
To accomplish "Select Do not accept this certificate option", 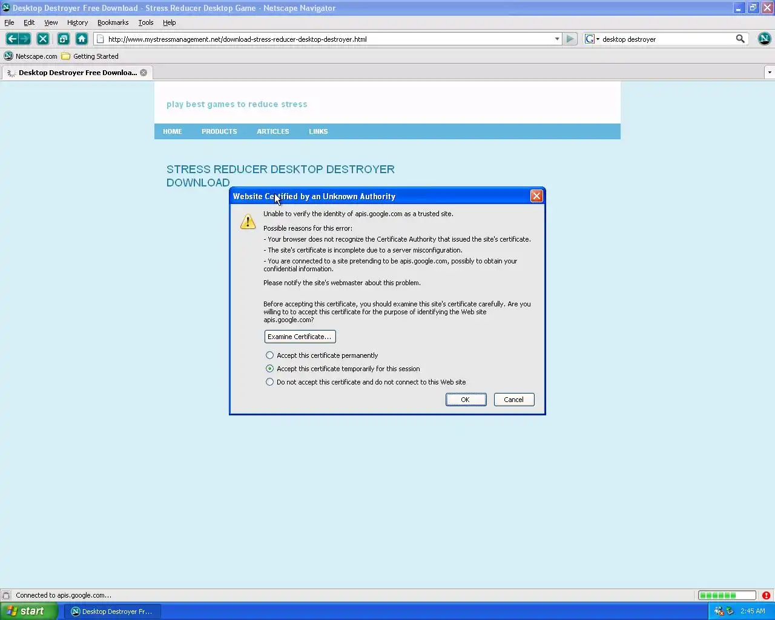I will click(269, 382).
